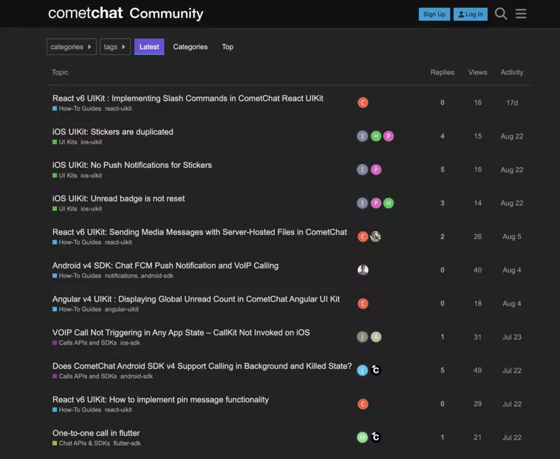560x459 pixels.
Task: Click the Log In button
Action: [470, 13]
